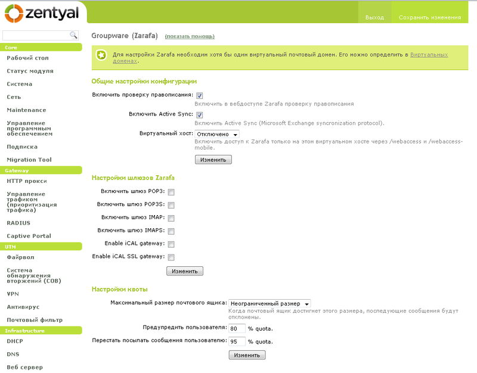477x373 pixels.
Task: Open Веб сервер in the sidebar
Action: click(x=24, y=367)
